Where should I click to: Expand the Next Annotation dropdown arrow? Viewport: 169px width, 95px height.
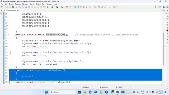point(92,7)
